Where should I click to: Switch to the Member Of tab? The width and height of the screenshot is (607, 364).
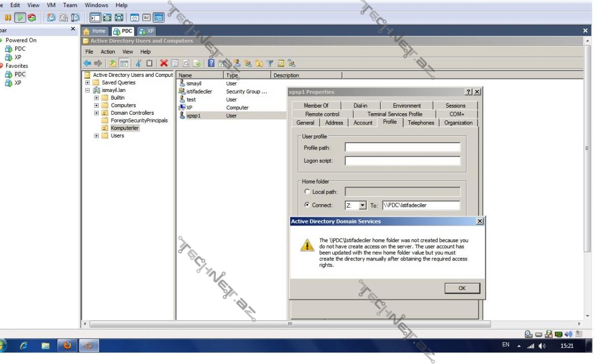pyautogui.click(x=316, y=106)
